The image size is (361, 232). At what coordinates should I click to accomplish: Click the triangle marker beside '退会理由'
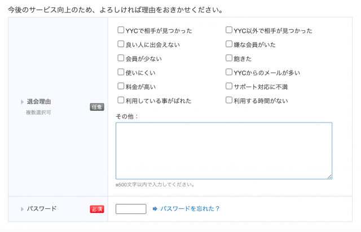[23, 102]
